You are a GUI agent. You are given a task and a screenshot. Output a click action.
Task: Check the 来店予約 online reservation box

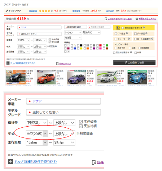(116, 48)
